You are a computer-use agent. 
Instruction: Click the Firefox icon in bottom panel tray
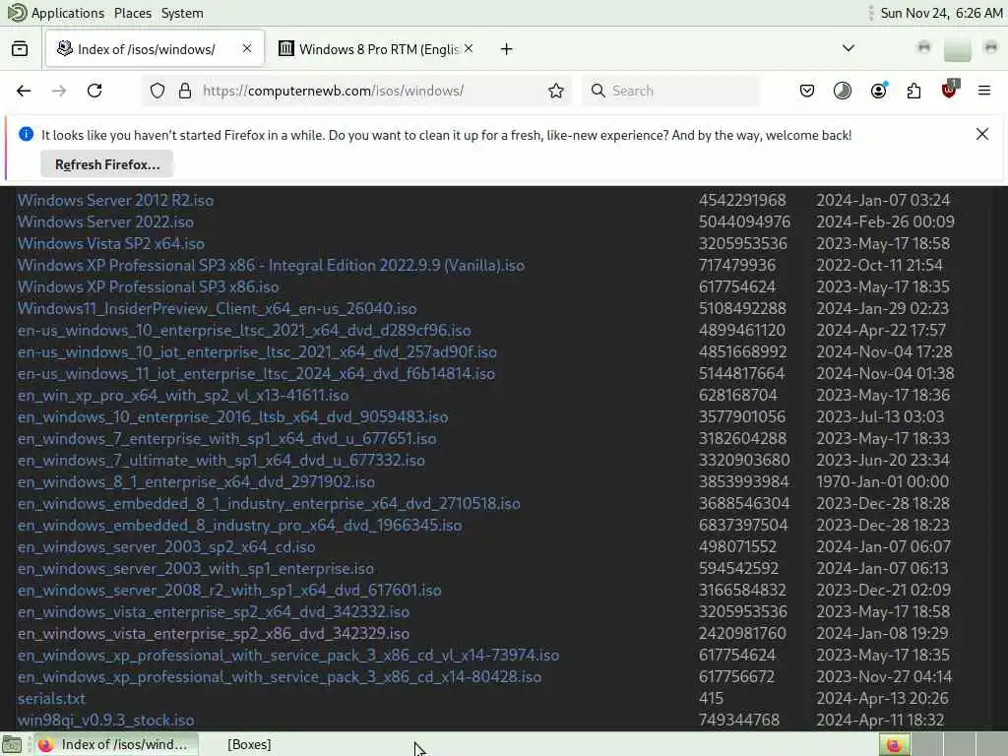tap(894, 745)
